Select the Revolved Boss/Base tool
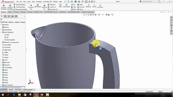 click(10, 7)
